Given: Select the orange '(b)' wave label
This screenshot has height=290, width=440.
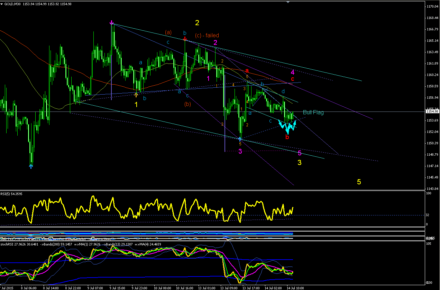Looking at the screenshot, I should point(187,104).
